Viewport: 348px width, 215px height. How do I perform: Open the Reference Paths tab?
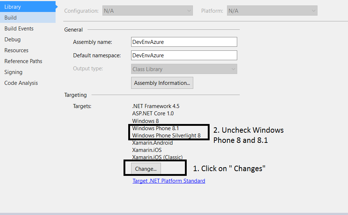pos(23,61)
